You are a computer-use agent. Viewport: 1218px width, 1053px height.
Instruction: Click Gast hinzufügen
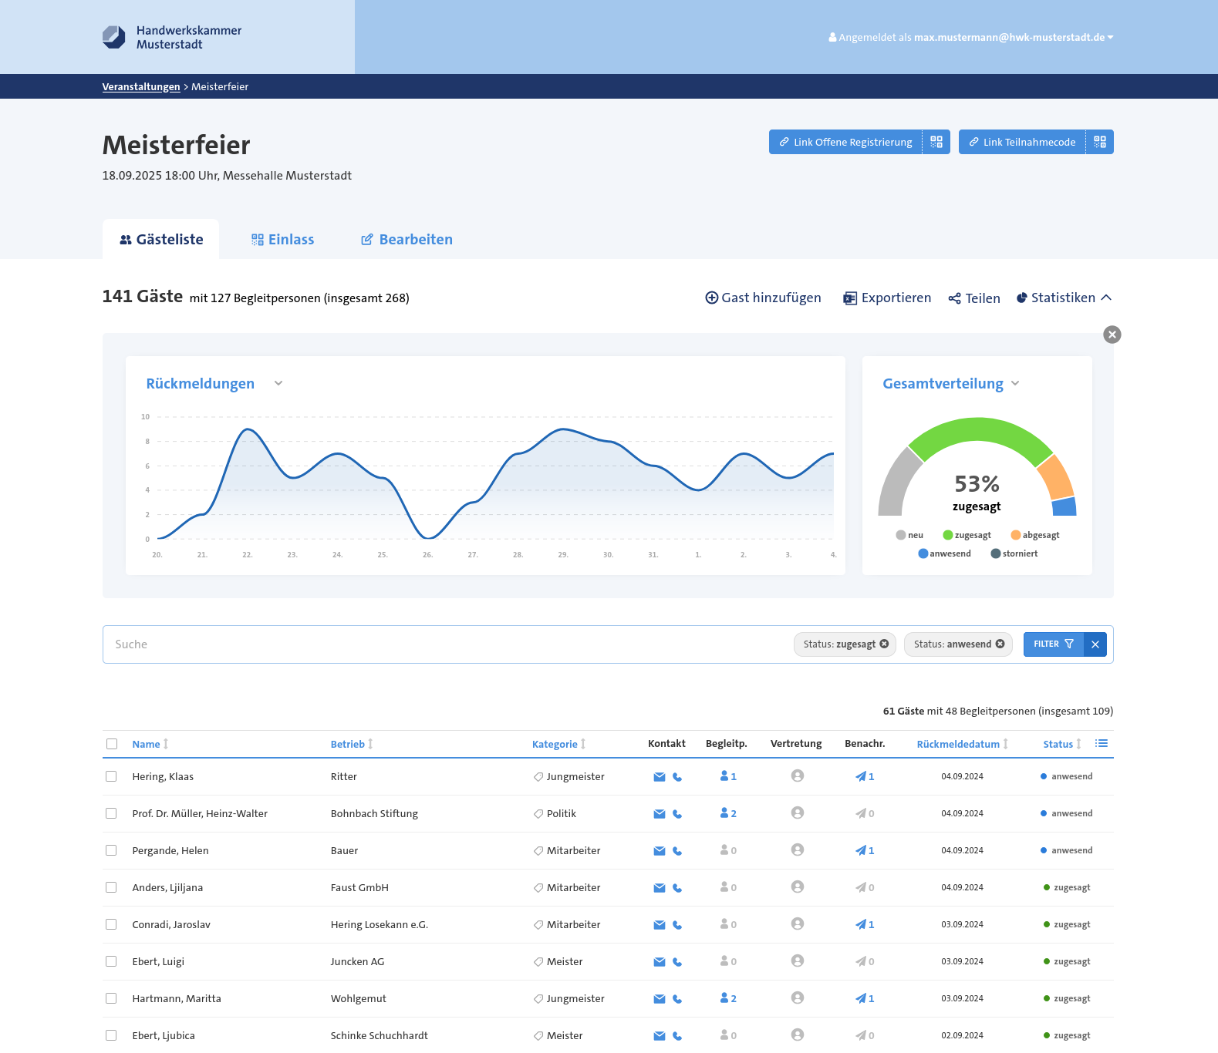tap(763, 298)
